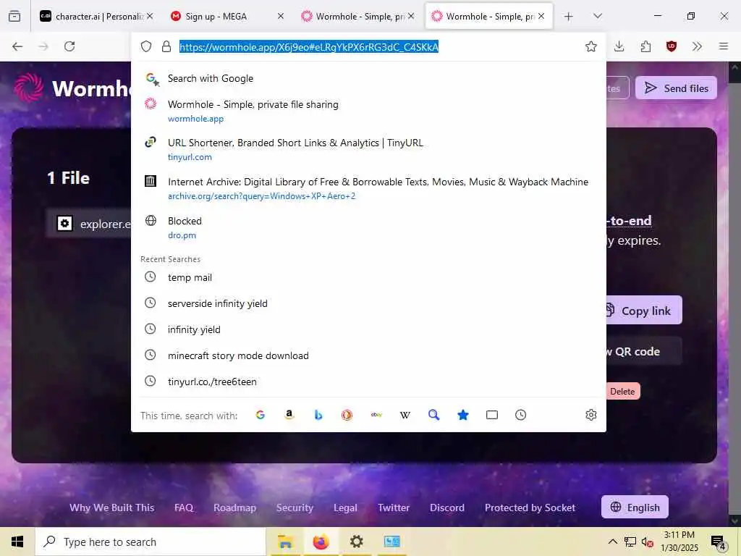Open a new tab with plus button
Viewport: 741px width, 556px height.
click(x=569, y=17)
